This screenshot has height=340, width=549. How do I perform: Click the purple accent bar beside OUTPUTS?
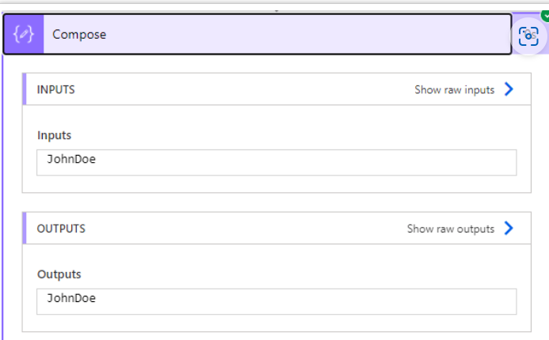(x=24, y=229)
